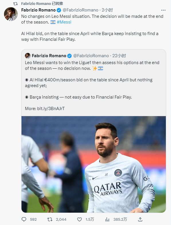This screenshot has height=225, width=171.
Task: Retweet using the retweet arrows icon
Action: [50, 219]
